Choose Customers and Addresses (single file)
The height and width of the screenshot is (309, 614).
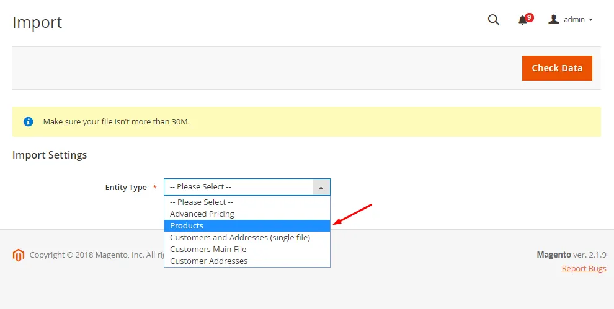(240, 238)
